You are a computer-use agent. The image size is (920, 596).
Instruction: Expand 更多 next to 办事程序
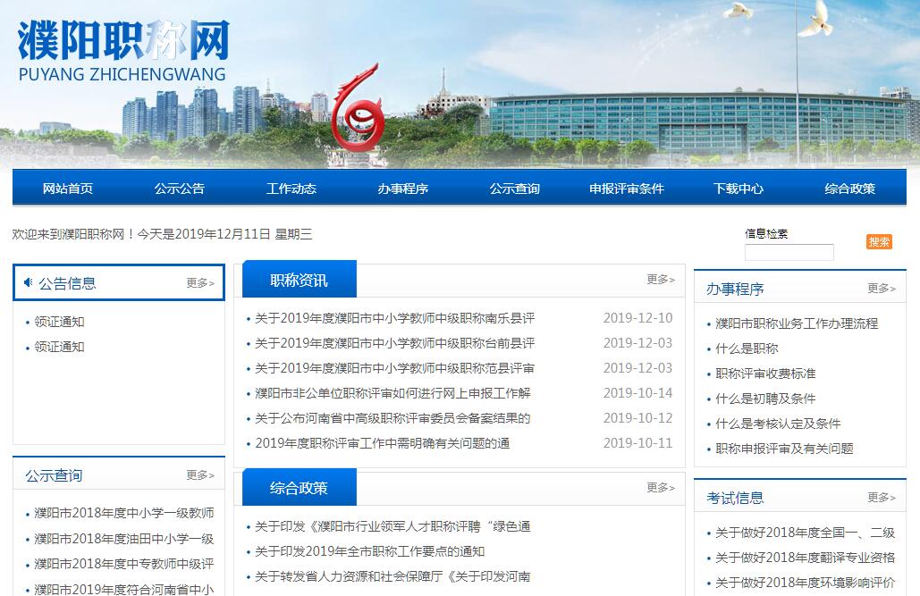pyautogui.click(x=881, y=289)
